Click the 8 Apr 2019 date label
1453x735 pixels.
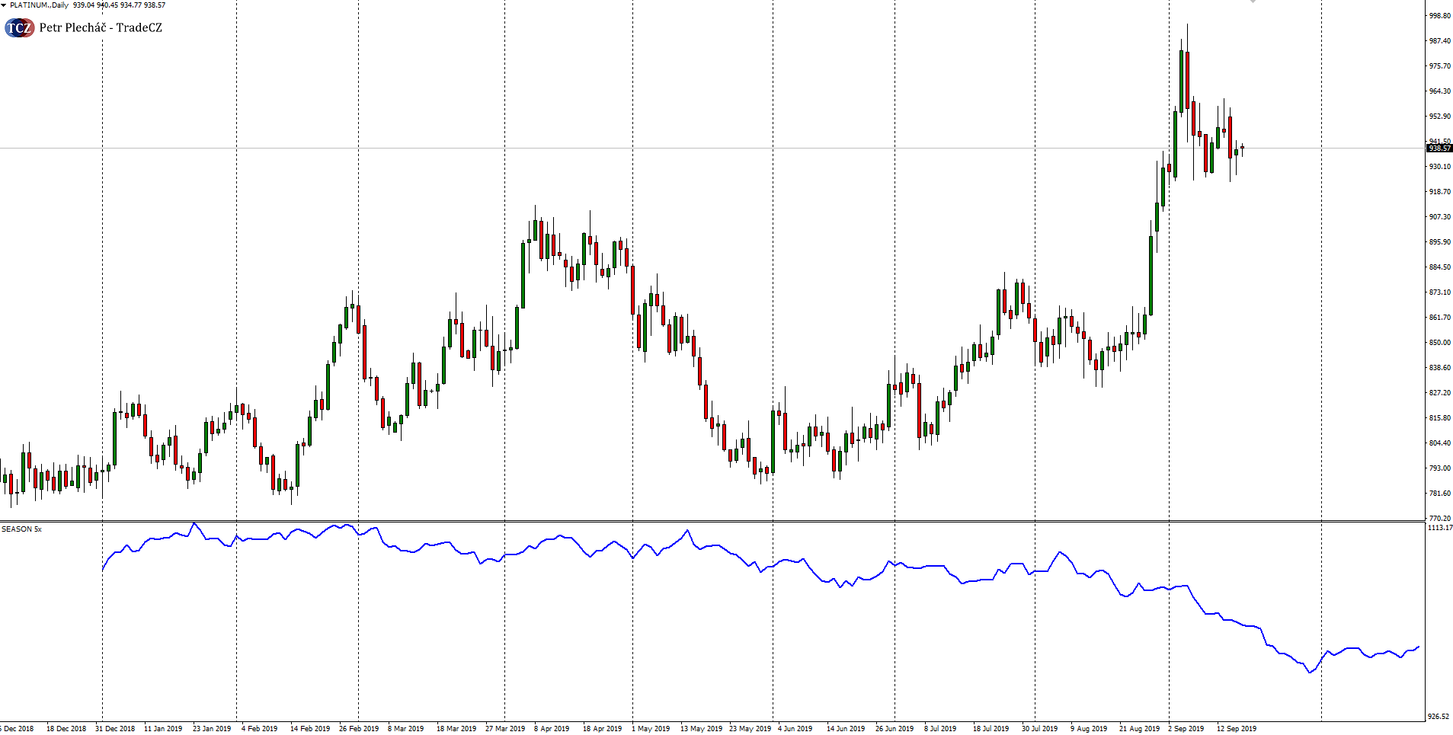(552, 729)
